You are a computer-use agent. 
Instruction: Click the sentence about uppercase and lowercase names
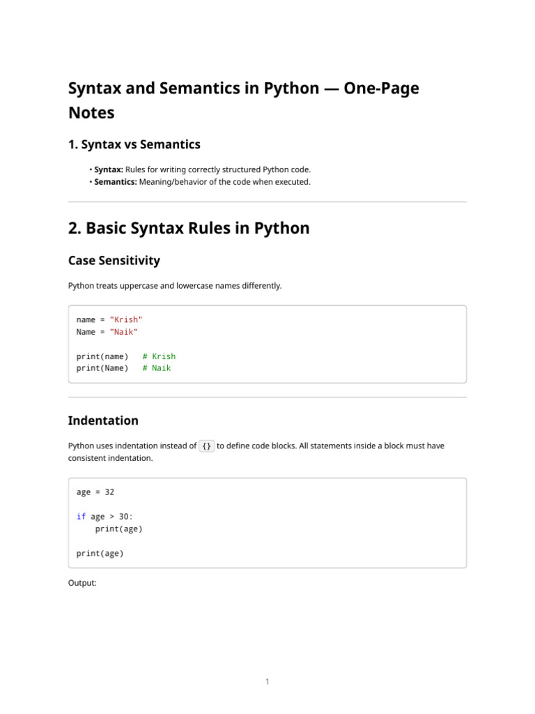pos(175,285)
